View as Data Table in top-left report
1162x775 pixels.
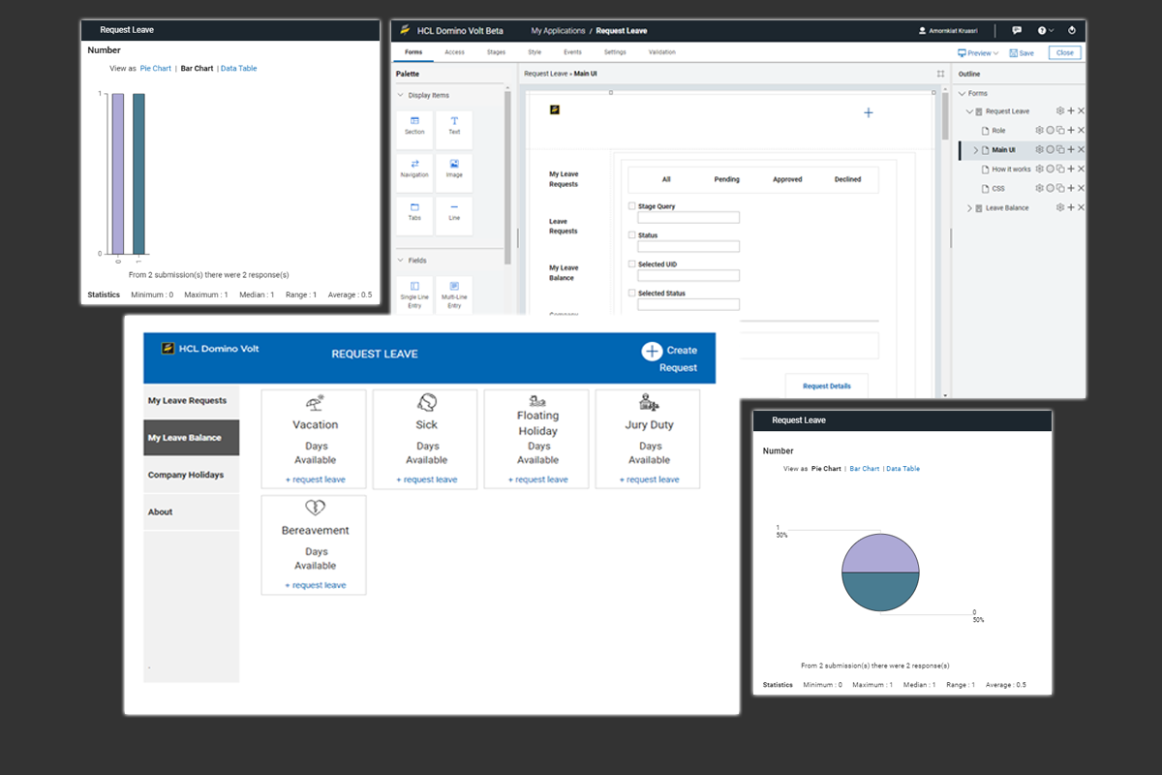pos(239,69)
